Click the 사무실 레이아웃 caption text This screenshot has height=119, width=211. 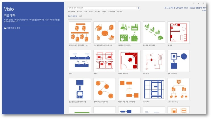123,74
